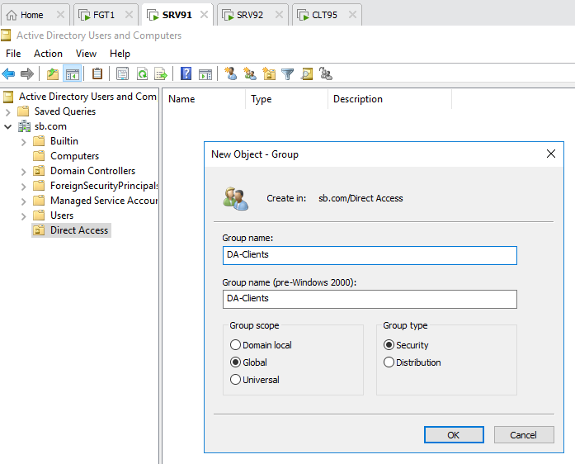Select the Global scope radio button
Screen dimensions: 575x464
click(x=235, y=362)
